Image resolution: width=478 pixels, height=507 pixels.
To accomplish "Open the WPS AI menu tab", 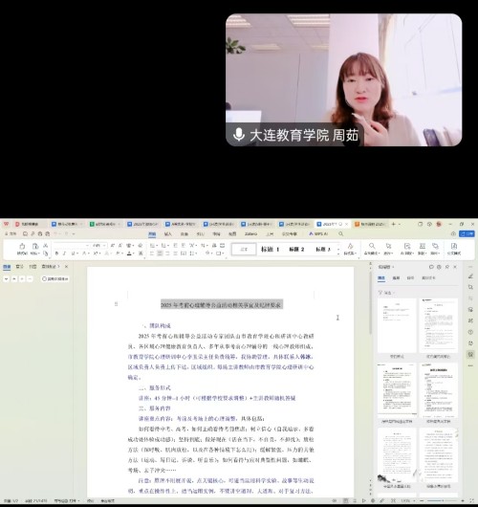I will click(x=318, y=233).
